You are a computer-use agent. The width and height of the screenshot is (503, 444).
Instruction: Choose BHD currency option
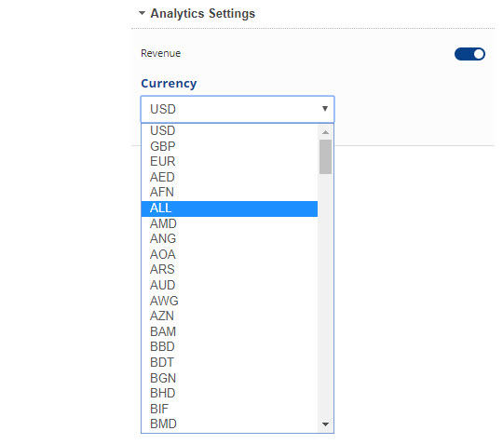click(x=229, y=393)
